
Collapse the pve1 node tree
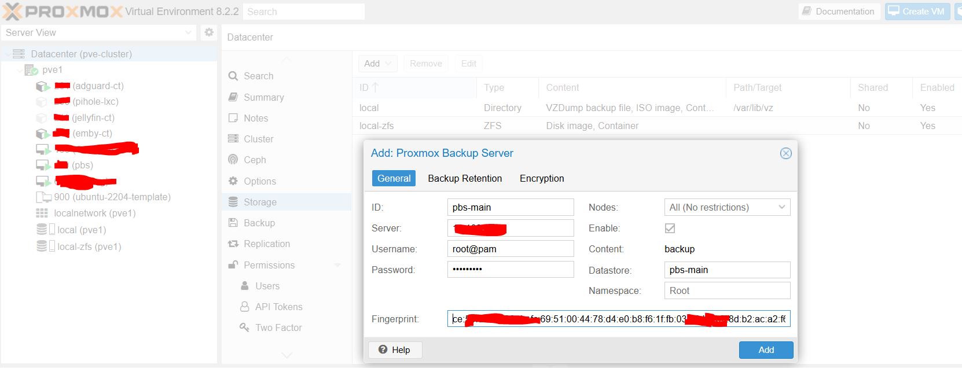pos(20,70)
